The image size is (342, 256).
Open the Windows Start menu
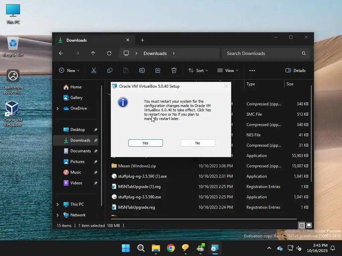[x=126, y=248]
